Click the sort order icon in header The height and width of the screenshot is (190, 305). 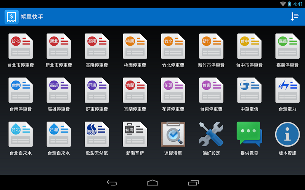click(x=295, y=17)
